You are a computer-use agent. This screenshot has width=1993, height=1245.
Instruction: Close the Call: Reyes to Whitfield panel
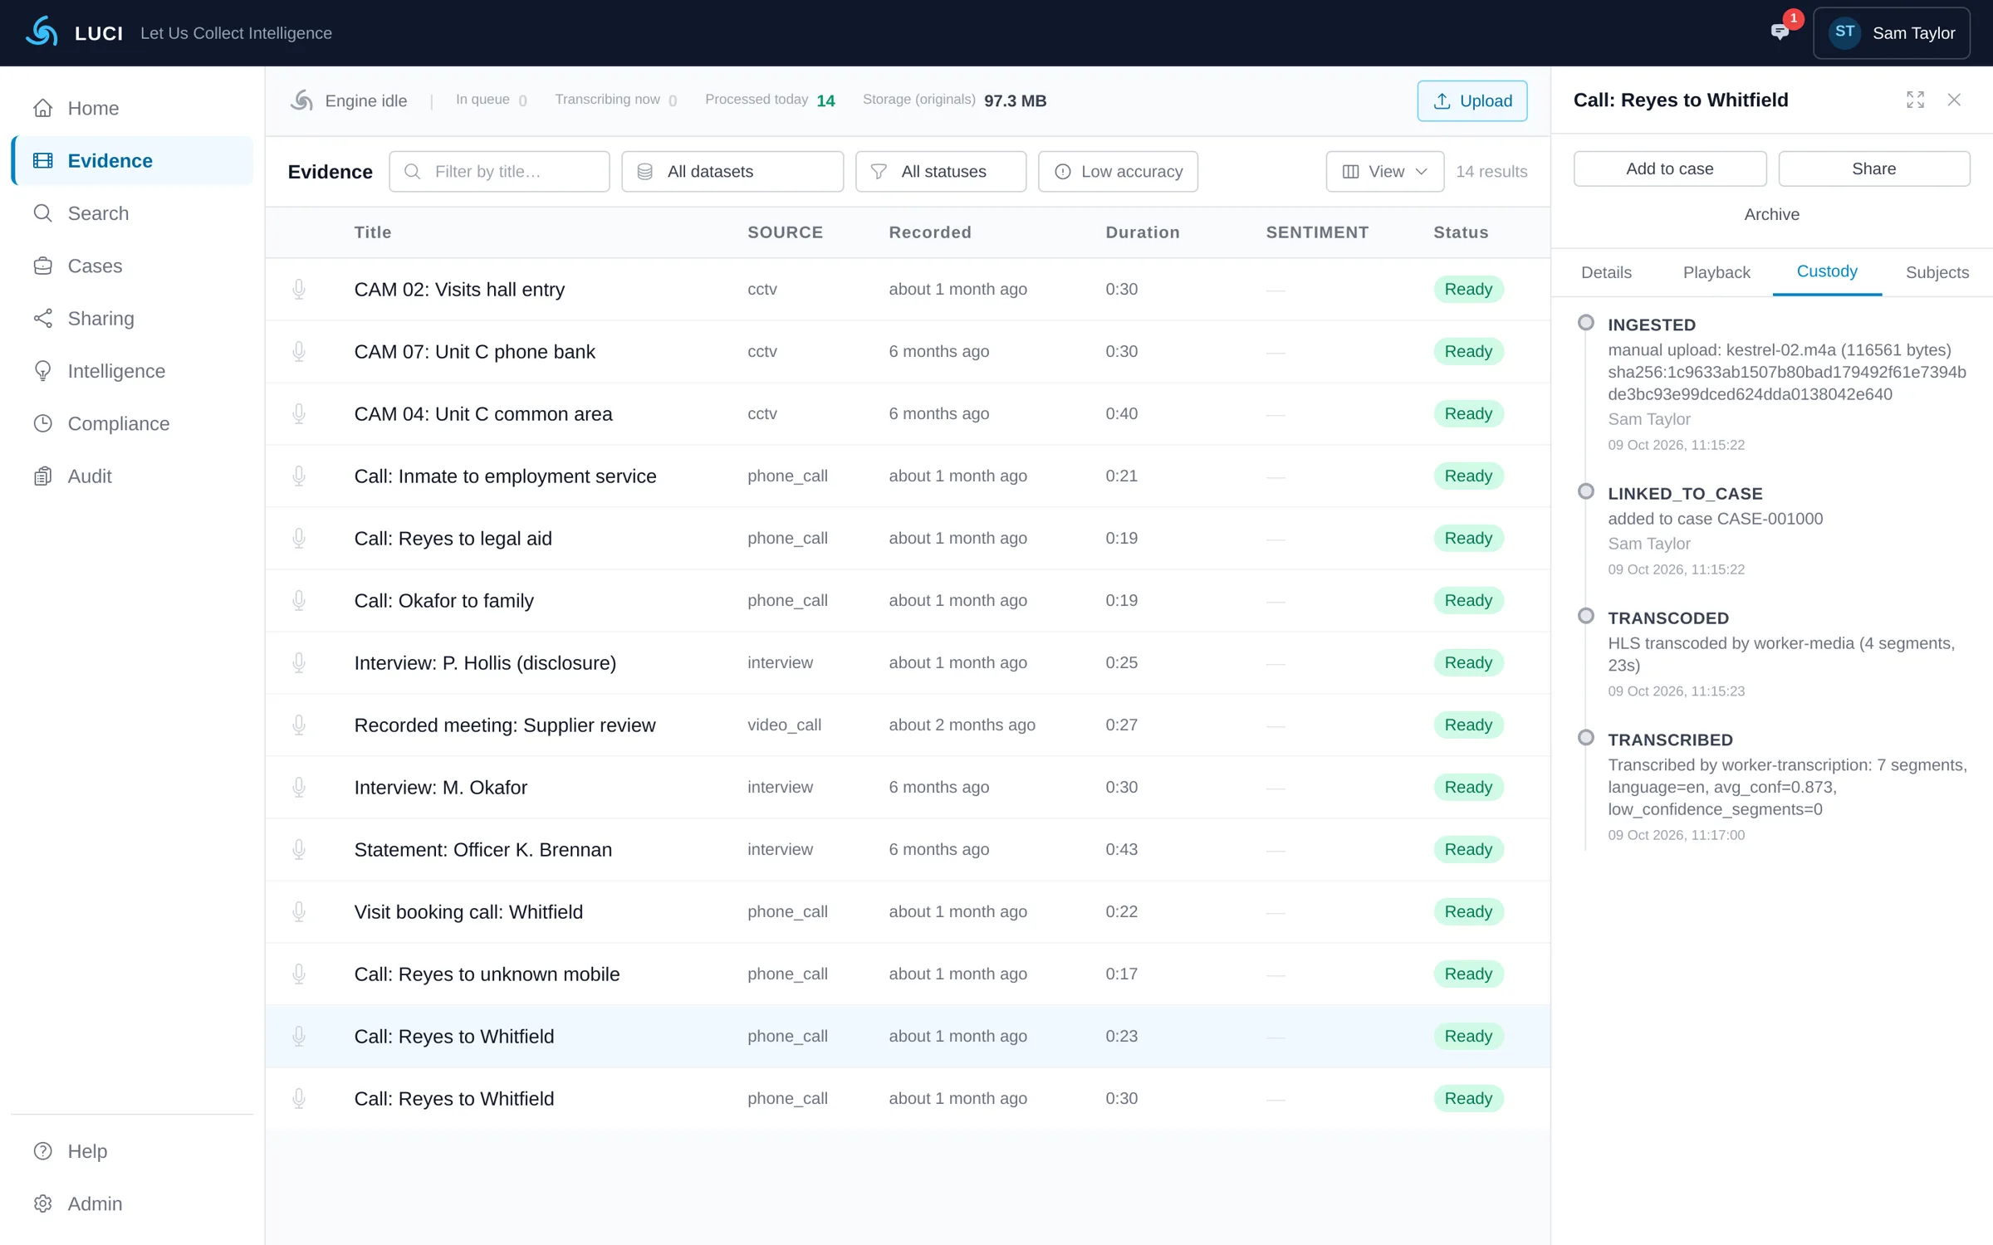(x=1954, y=100)
